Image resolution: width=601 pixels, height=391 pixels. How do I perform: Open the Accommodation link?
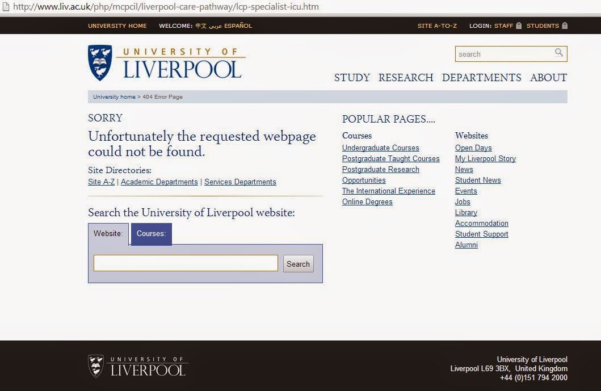pos(481,224)
